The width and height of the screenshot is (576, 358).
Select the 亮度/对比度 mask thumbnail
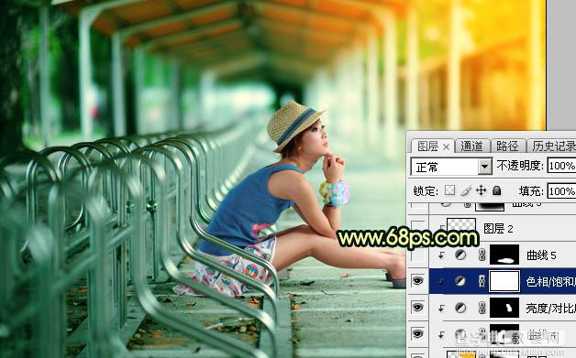[x=504, y=308]
